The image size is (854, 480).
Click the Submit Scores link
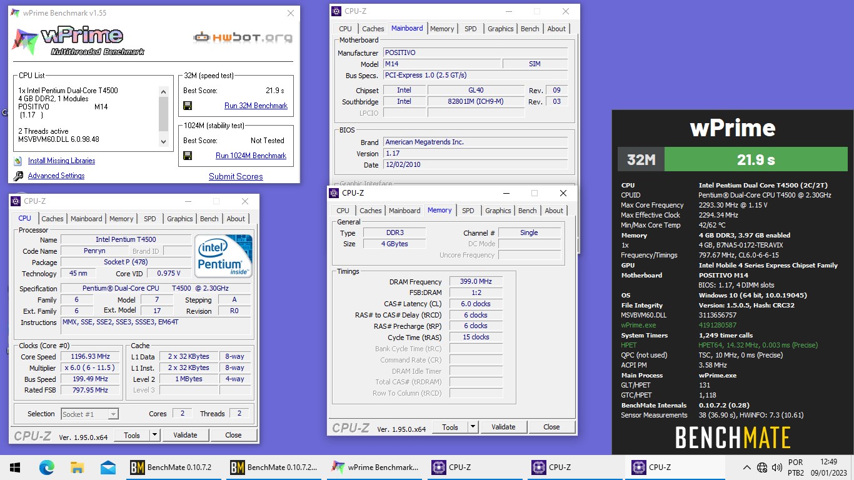click(x=236, y=176)
